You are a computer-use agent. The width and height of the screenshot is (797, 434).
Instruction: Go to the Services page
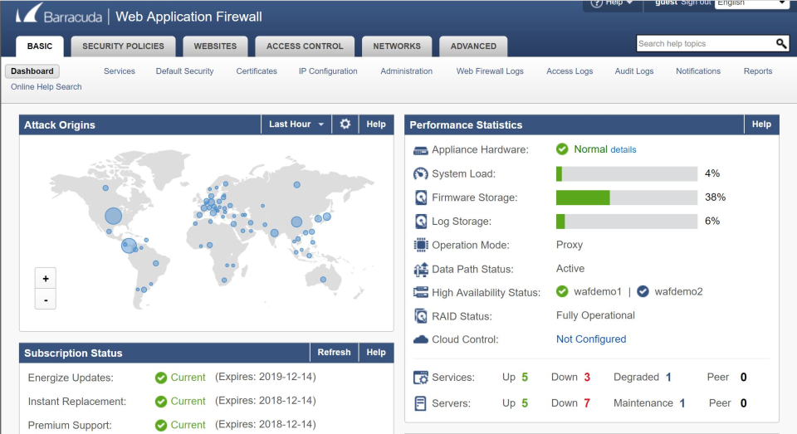coord(120,71)
